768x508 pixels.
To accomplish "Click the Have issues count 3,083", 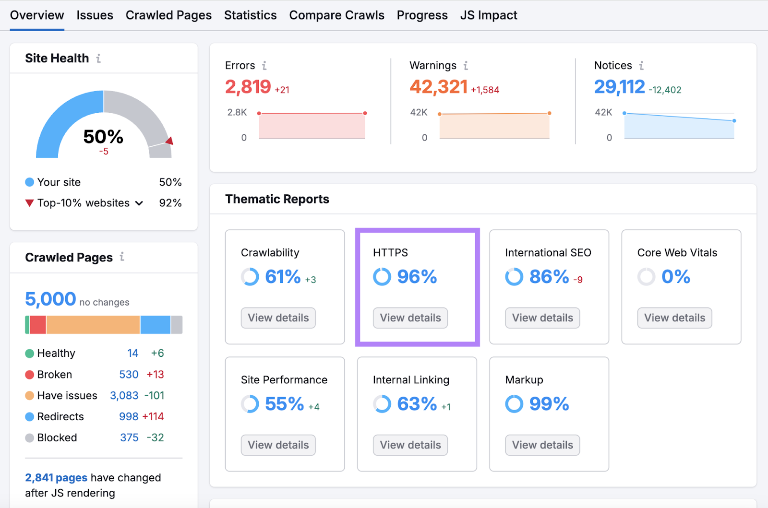I will (x=124, y=396).
